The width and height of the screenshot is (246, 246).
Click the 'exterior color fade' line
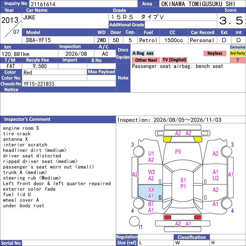[x=29, y=189]
